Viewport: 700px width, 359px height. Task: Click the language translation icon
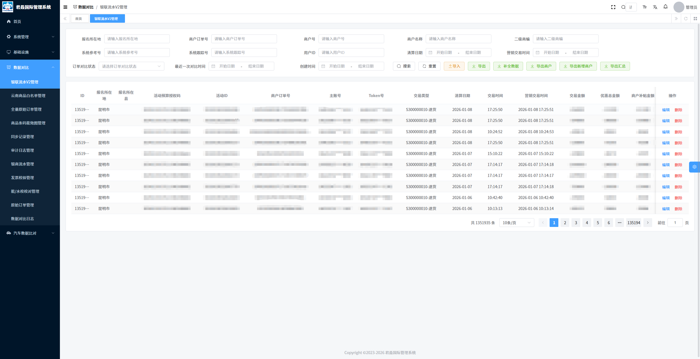point(655,7)
